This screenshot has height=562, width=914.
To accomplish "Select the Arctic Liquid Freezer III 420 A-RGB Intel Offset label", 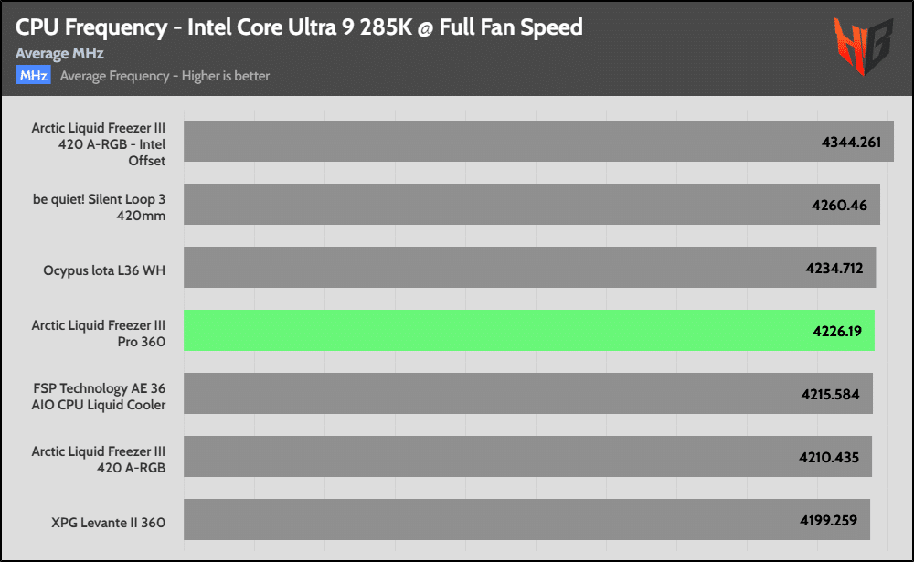I will [99, 144].
